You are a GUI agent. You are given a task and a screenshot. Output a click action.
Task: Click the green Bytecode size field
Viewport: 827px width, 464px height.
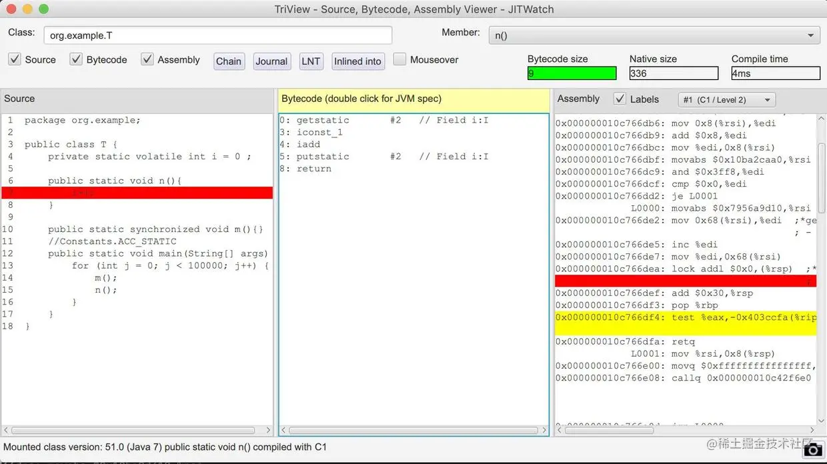tap(572, 73)
